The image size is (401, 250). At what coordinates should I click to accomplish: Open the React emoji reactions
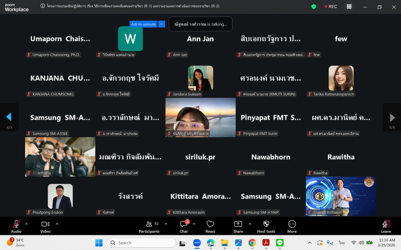210,226
